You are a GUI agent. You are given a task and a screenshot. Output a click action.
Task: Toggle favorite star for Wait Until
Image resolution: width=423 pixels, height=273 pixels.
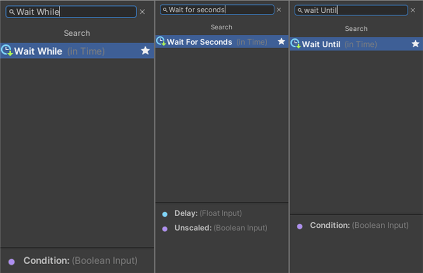(416, 44)
